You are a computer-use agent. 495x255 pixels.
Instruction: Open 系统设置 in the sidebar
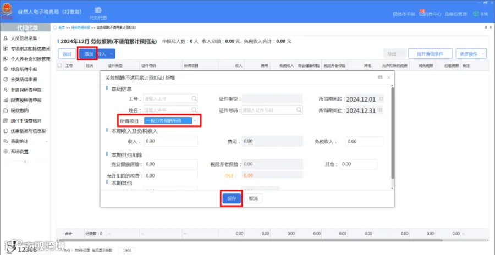[20, 152]
